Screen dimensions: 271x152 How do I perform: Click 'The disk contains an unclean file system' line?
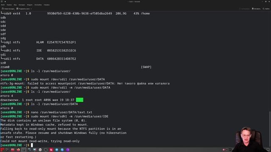(43, 120)
